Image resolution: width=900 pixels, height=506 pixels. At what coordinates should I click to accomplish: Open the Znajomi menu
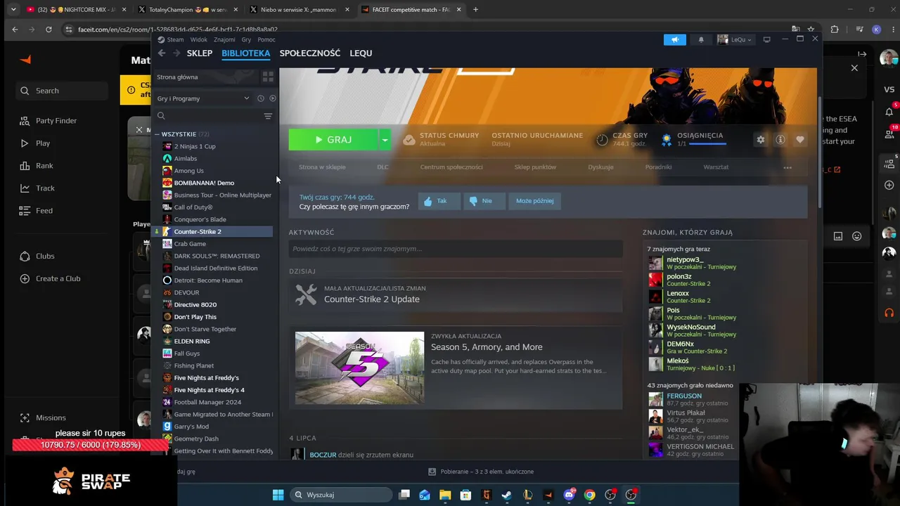(x=224, y=39)
